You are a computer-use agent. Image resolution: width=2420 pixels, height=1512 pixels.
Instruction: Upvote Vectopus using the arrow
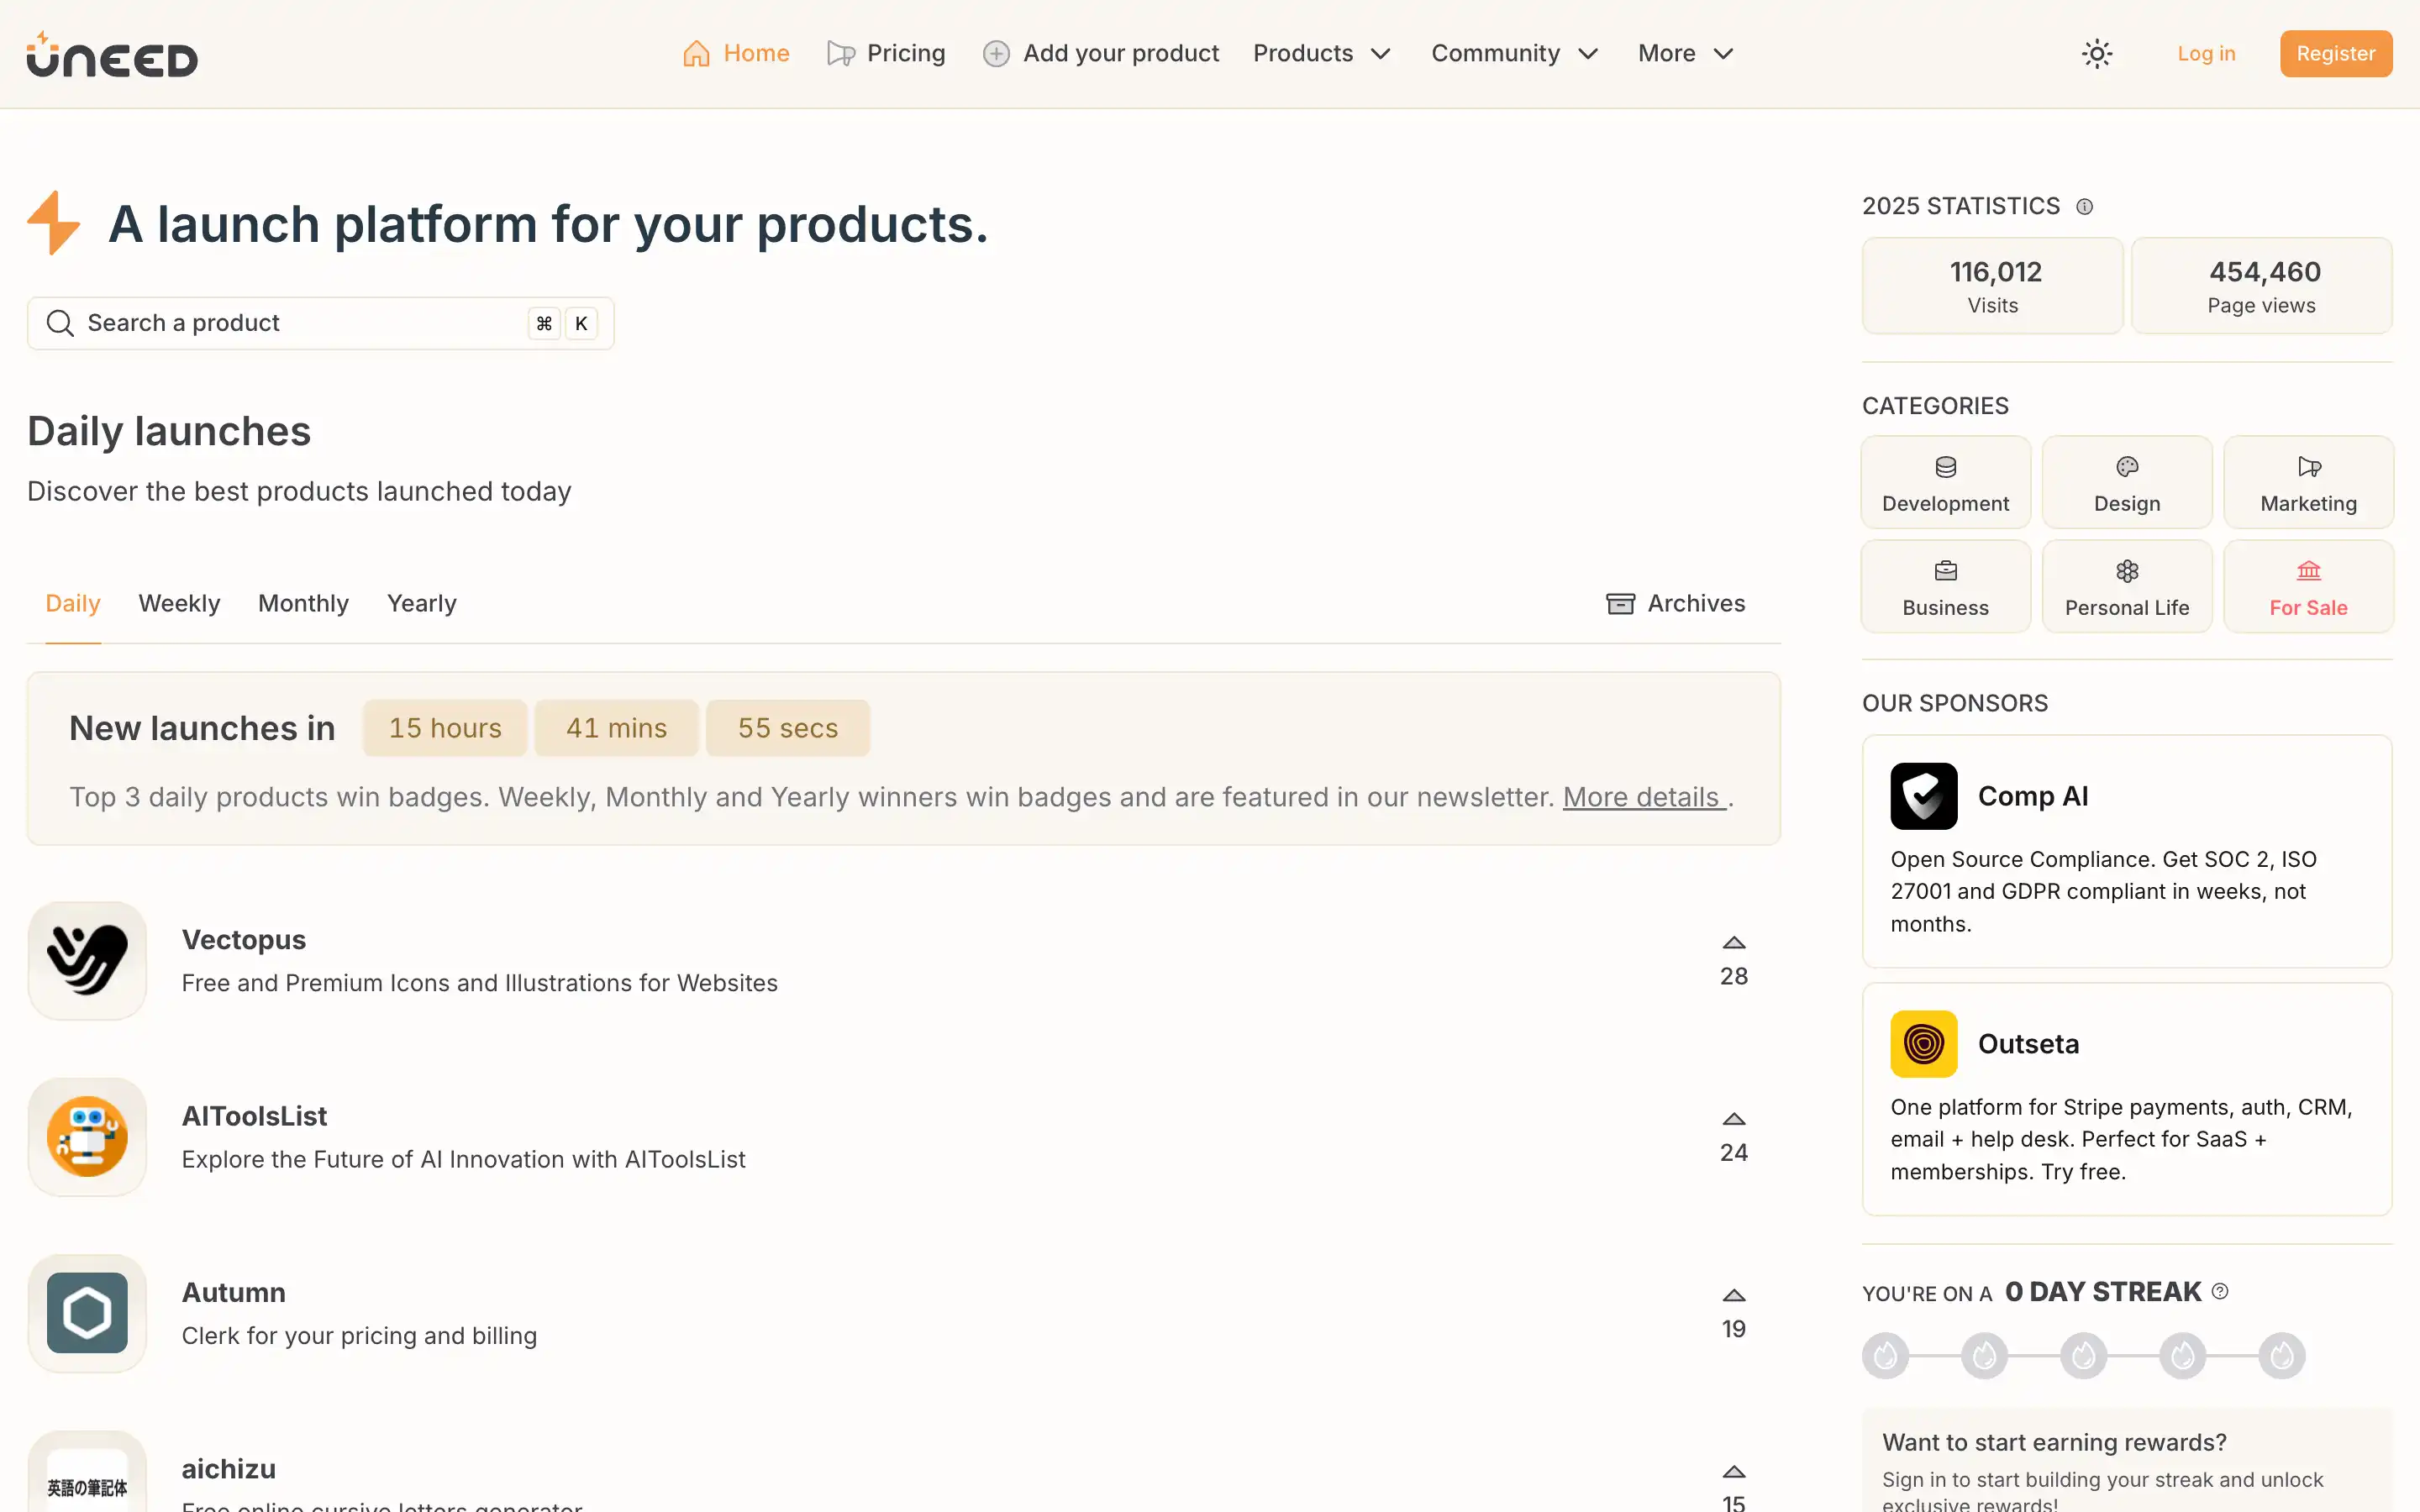point(1734,943)
